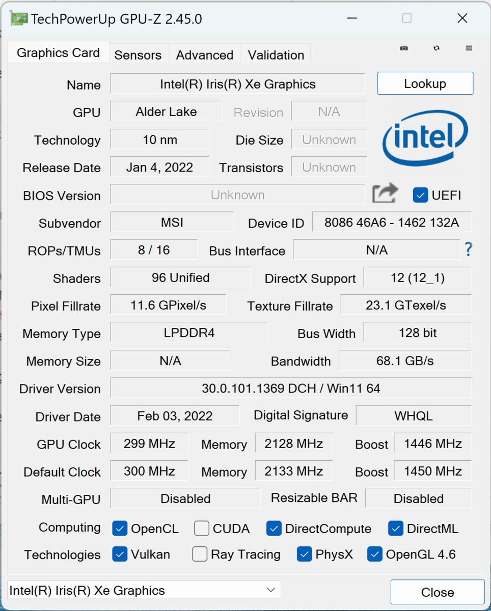Enable the CUDA checkbox
This screenshot has height=611, width=491.
[202, 529]
